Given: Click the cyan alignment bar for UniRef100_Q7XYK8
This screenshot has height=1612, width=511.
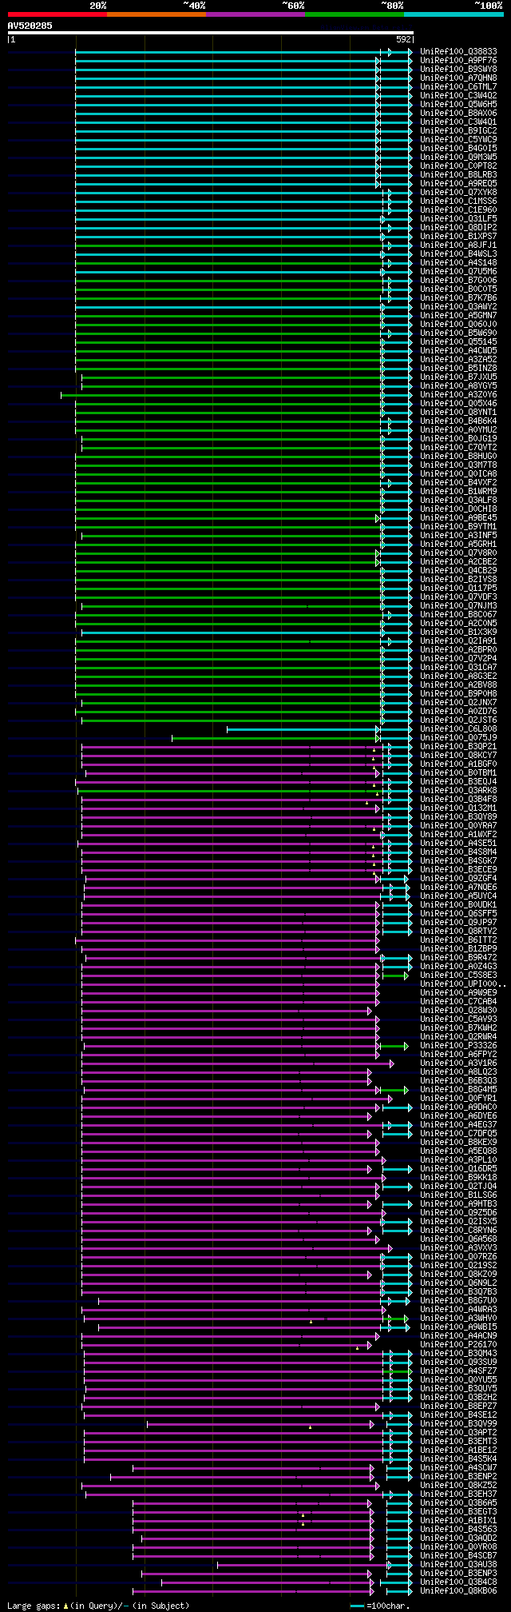Looking at the screenshot, I should pos(232,193).
